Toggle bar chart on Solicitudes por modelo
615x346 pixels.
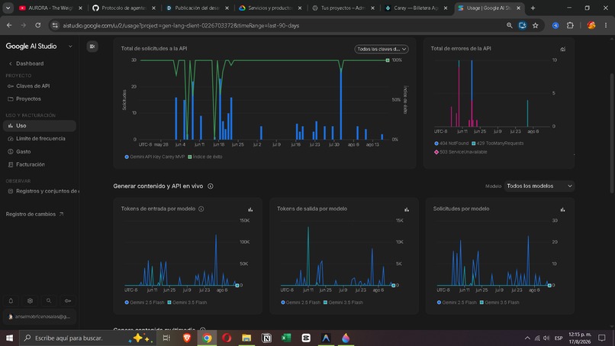562,209
